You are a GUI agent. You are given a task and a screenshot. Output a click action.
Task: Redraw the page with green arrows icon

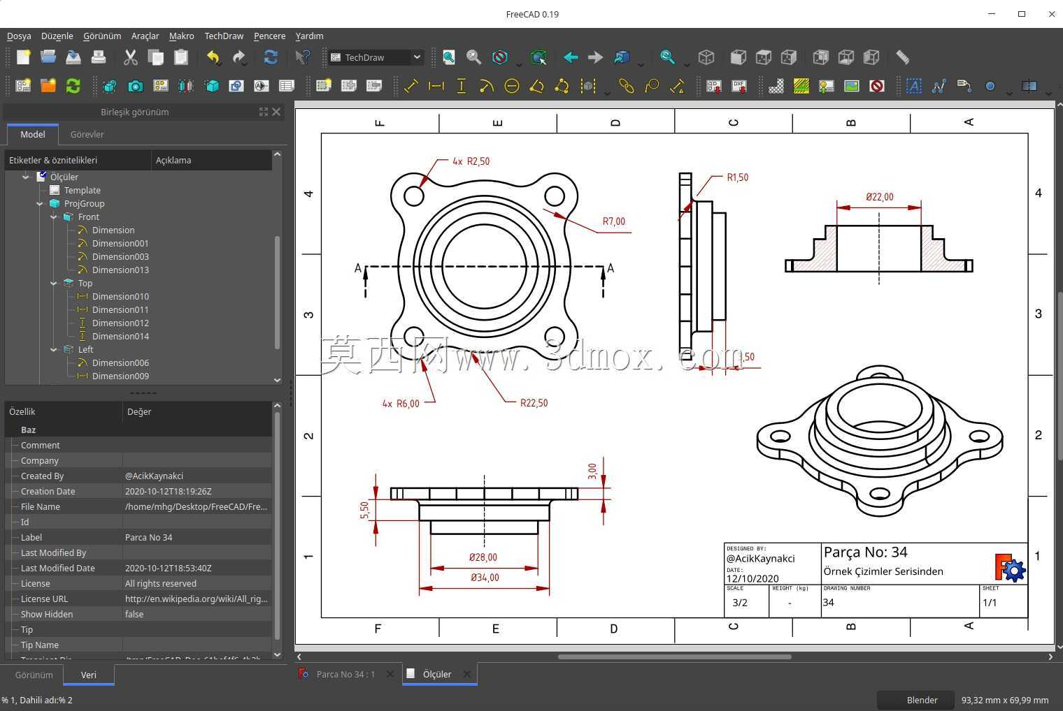(x=73, y=86)
